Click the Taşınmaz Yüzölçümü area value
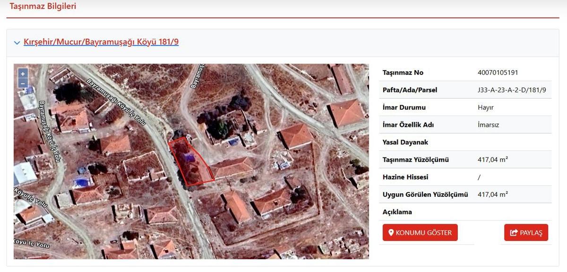Image resolution: width=567 pixels, height=272 pixels. tap(492, 160)
